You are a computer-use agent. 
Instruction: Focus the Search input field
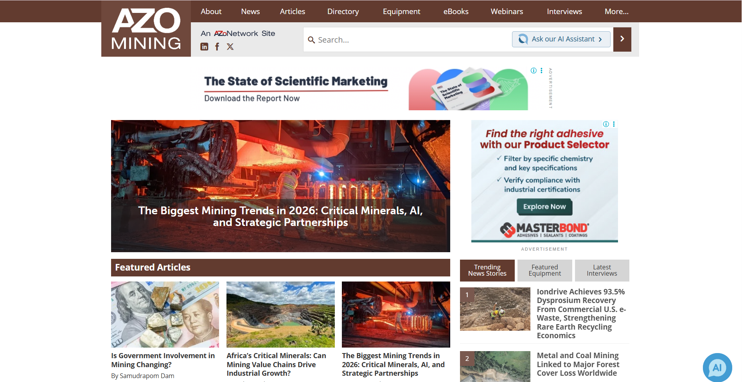click(407, 39)
